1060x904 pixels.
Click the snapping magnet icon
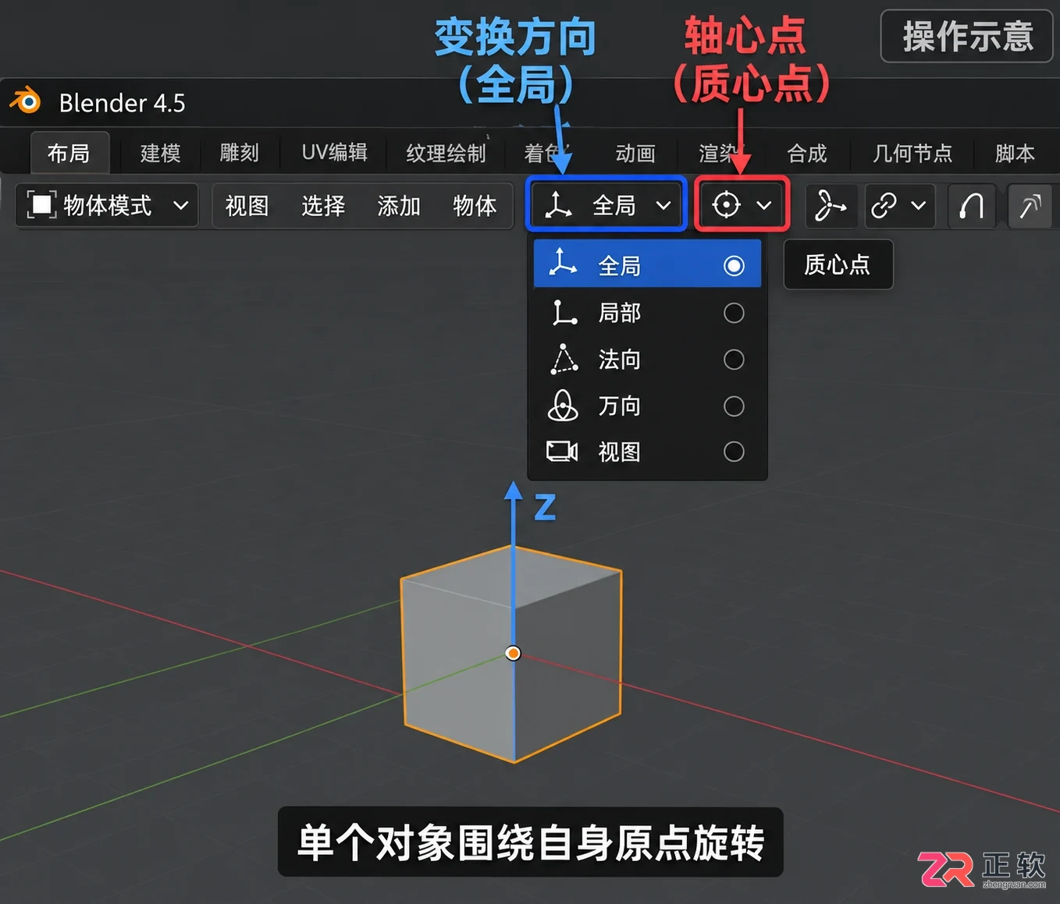click(x=971, y=206)
